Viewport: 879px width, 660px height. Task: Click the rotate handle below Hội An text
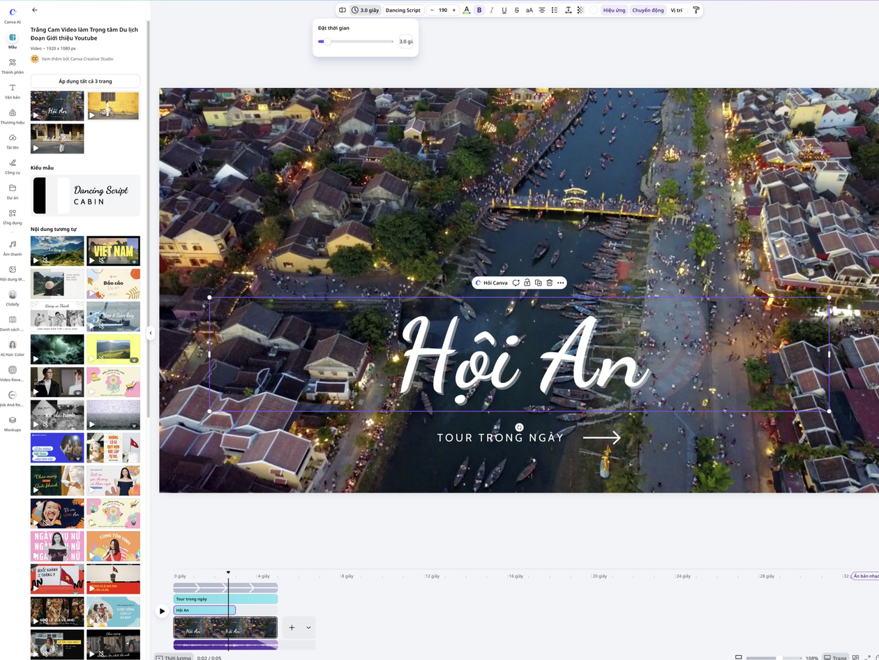(x=519, y=427)
